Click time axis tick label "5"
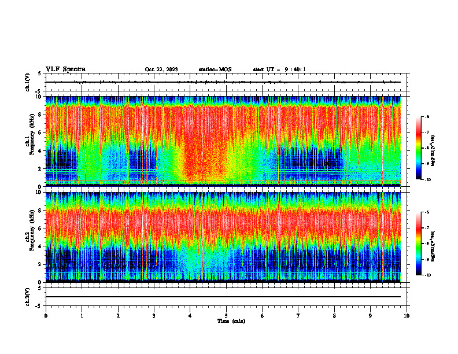The width and height of the screenshot is (458, 354). (x=226, y=316)
